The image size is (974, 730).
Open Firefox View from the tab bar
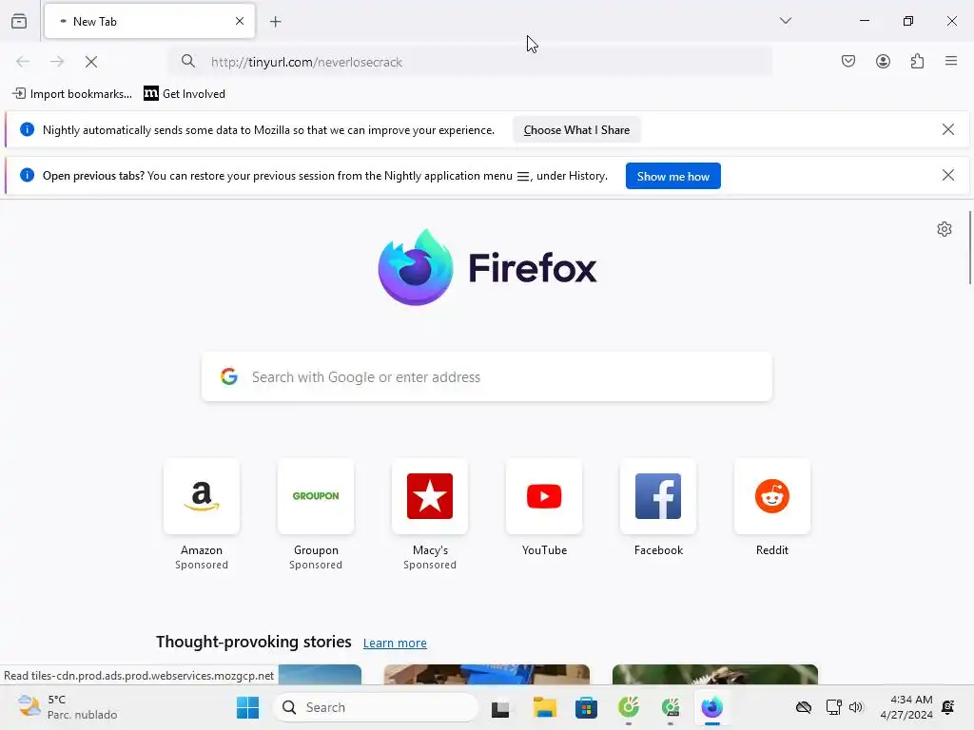(x=19, y=22)
